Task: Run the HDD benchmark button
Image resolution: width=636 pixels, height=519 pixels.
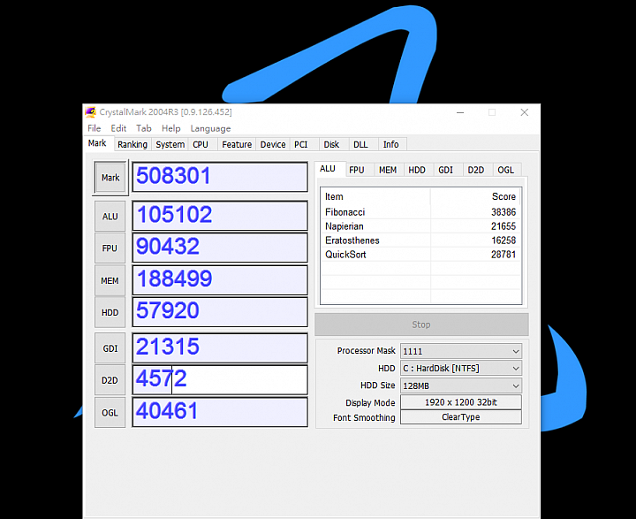Action: 110,312
